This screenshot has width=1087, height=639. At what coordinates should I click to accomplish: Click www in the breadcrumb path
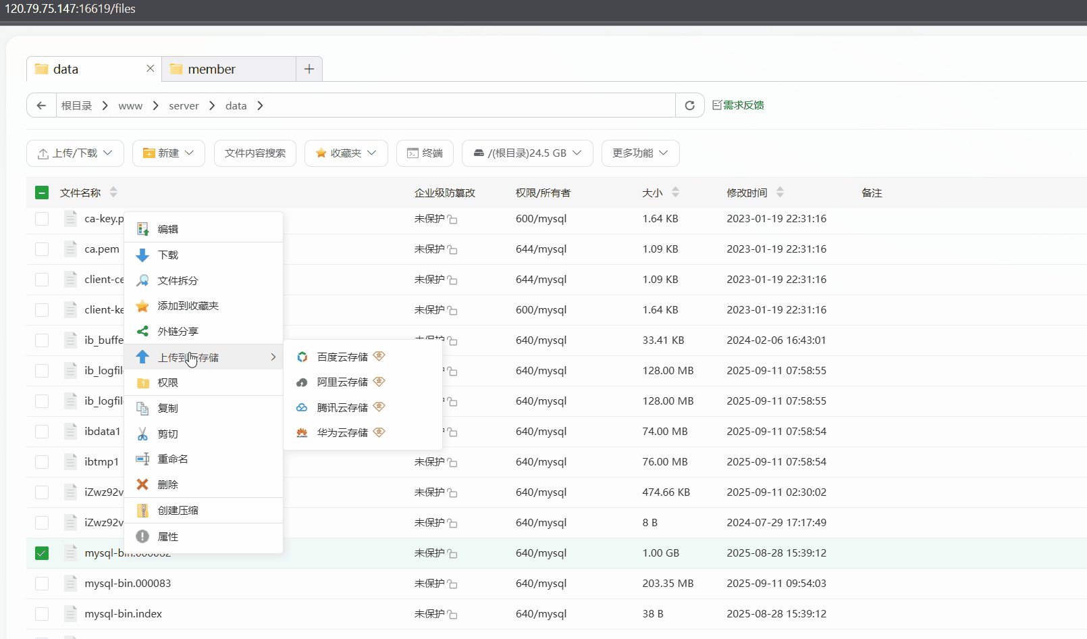coord(130,106)
